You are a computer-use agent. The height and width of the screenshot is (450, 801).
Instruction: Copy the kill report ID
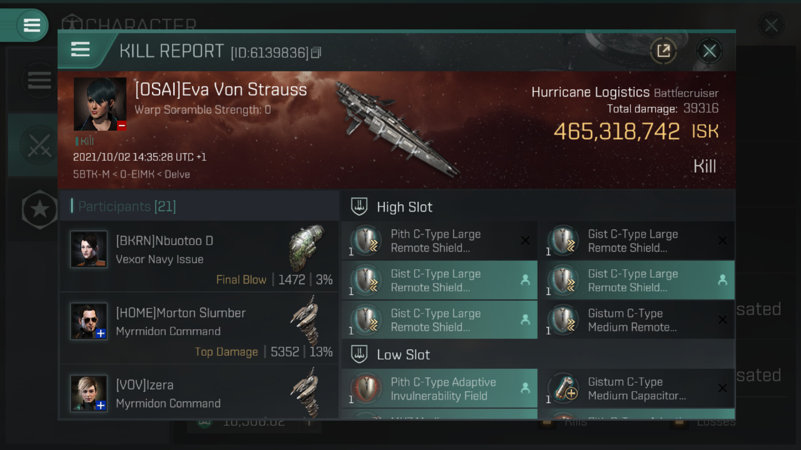point(316,52)
